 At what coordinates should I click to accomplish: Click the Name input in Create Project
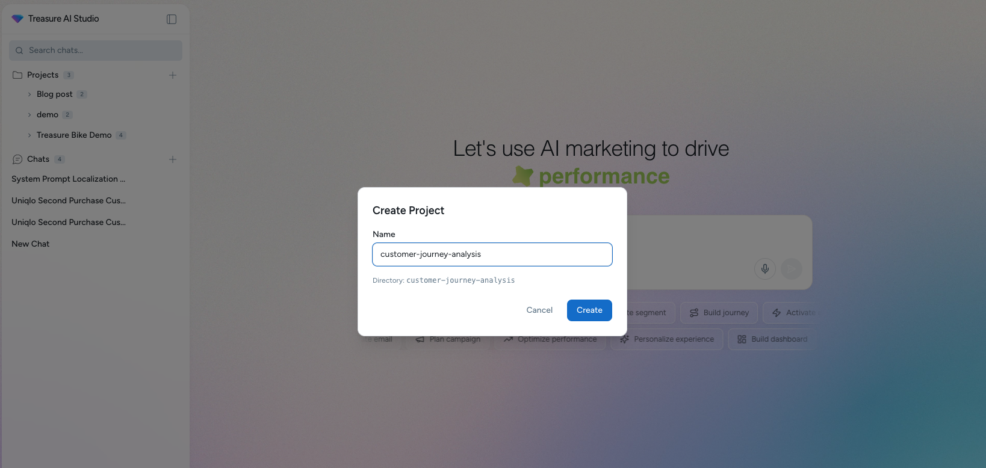click(x=492, y=254)
